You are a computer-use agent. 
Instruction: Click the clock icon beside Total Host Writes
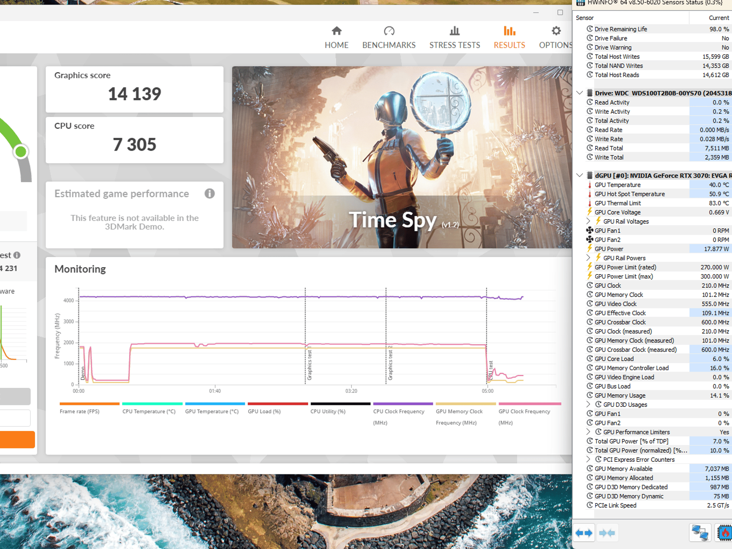click(590, 56)
